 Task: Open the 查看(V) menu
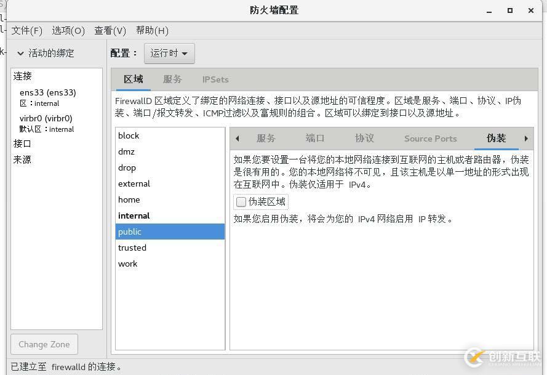[110, 31]
